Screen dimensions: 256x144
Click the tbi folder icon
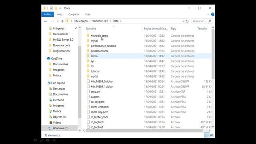[88, 66]
